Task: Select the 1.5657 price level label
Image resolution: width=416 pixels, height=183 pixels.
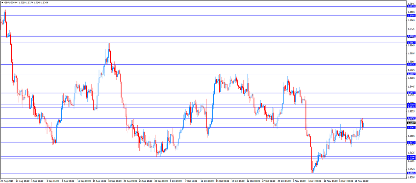Action: point(411,43)
